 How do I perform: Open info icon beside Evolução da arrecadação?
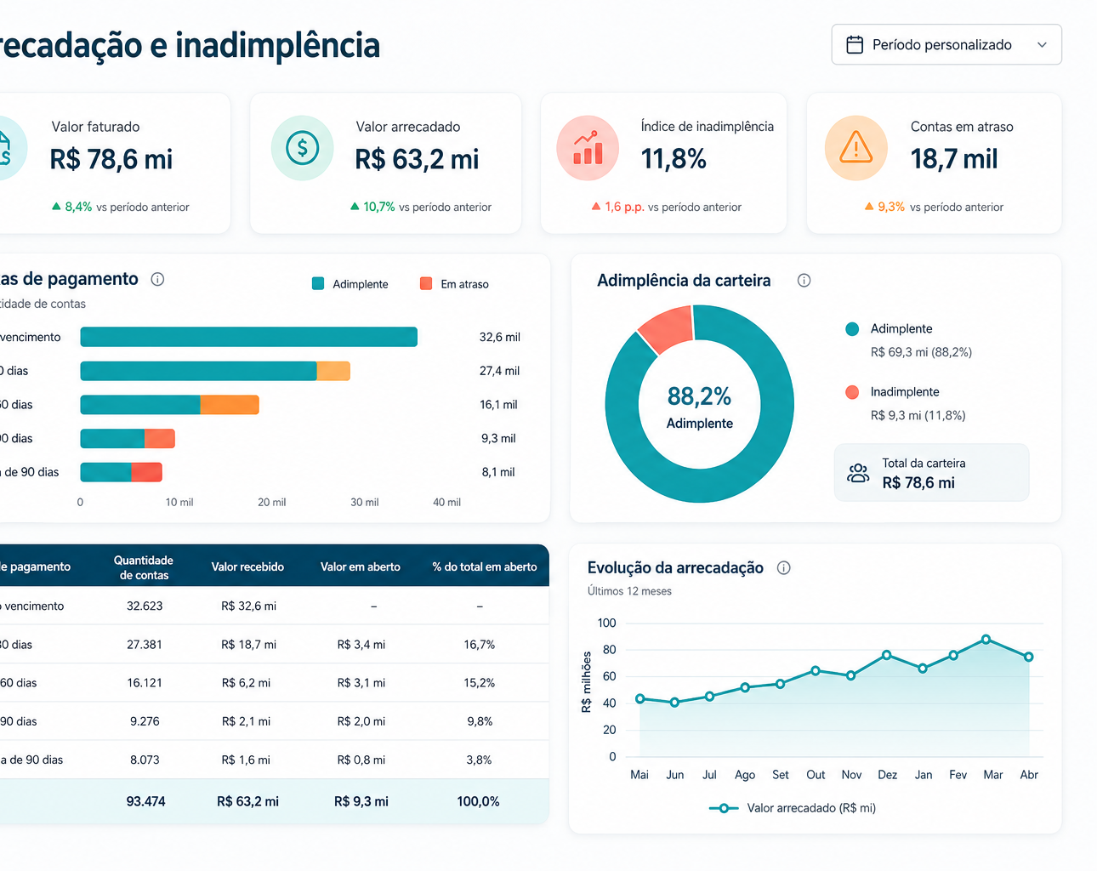(x=784, y=568)
